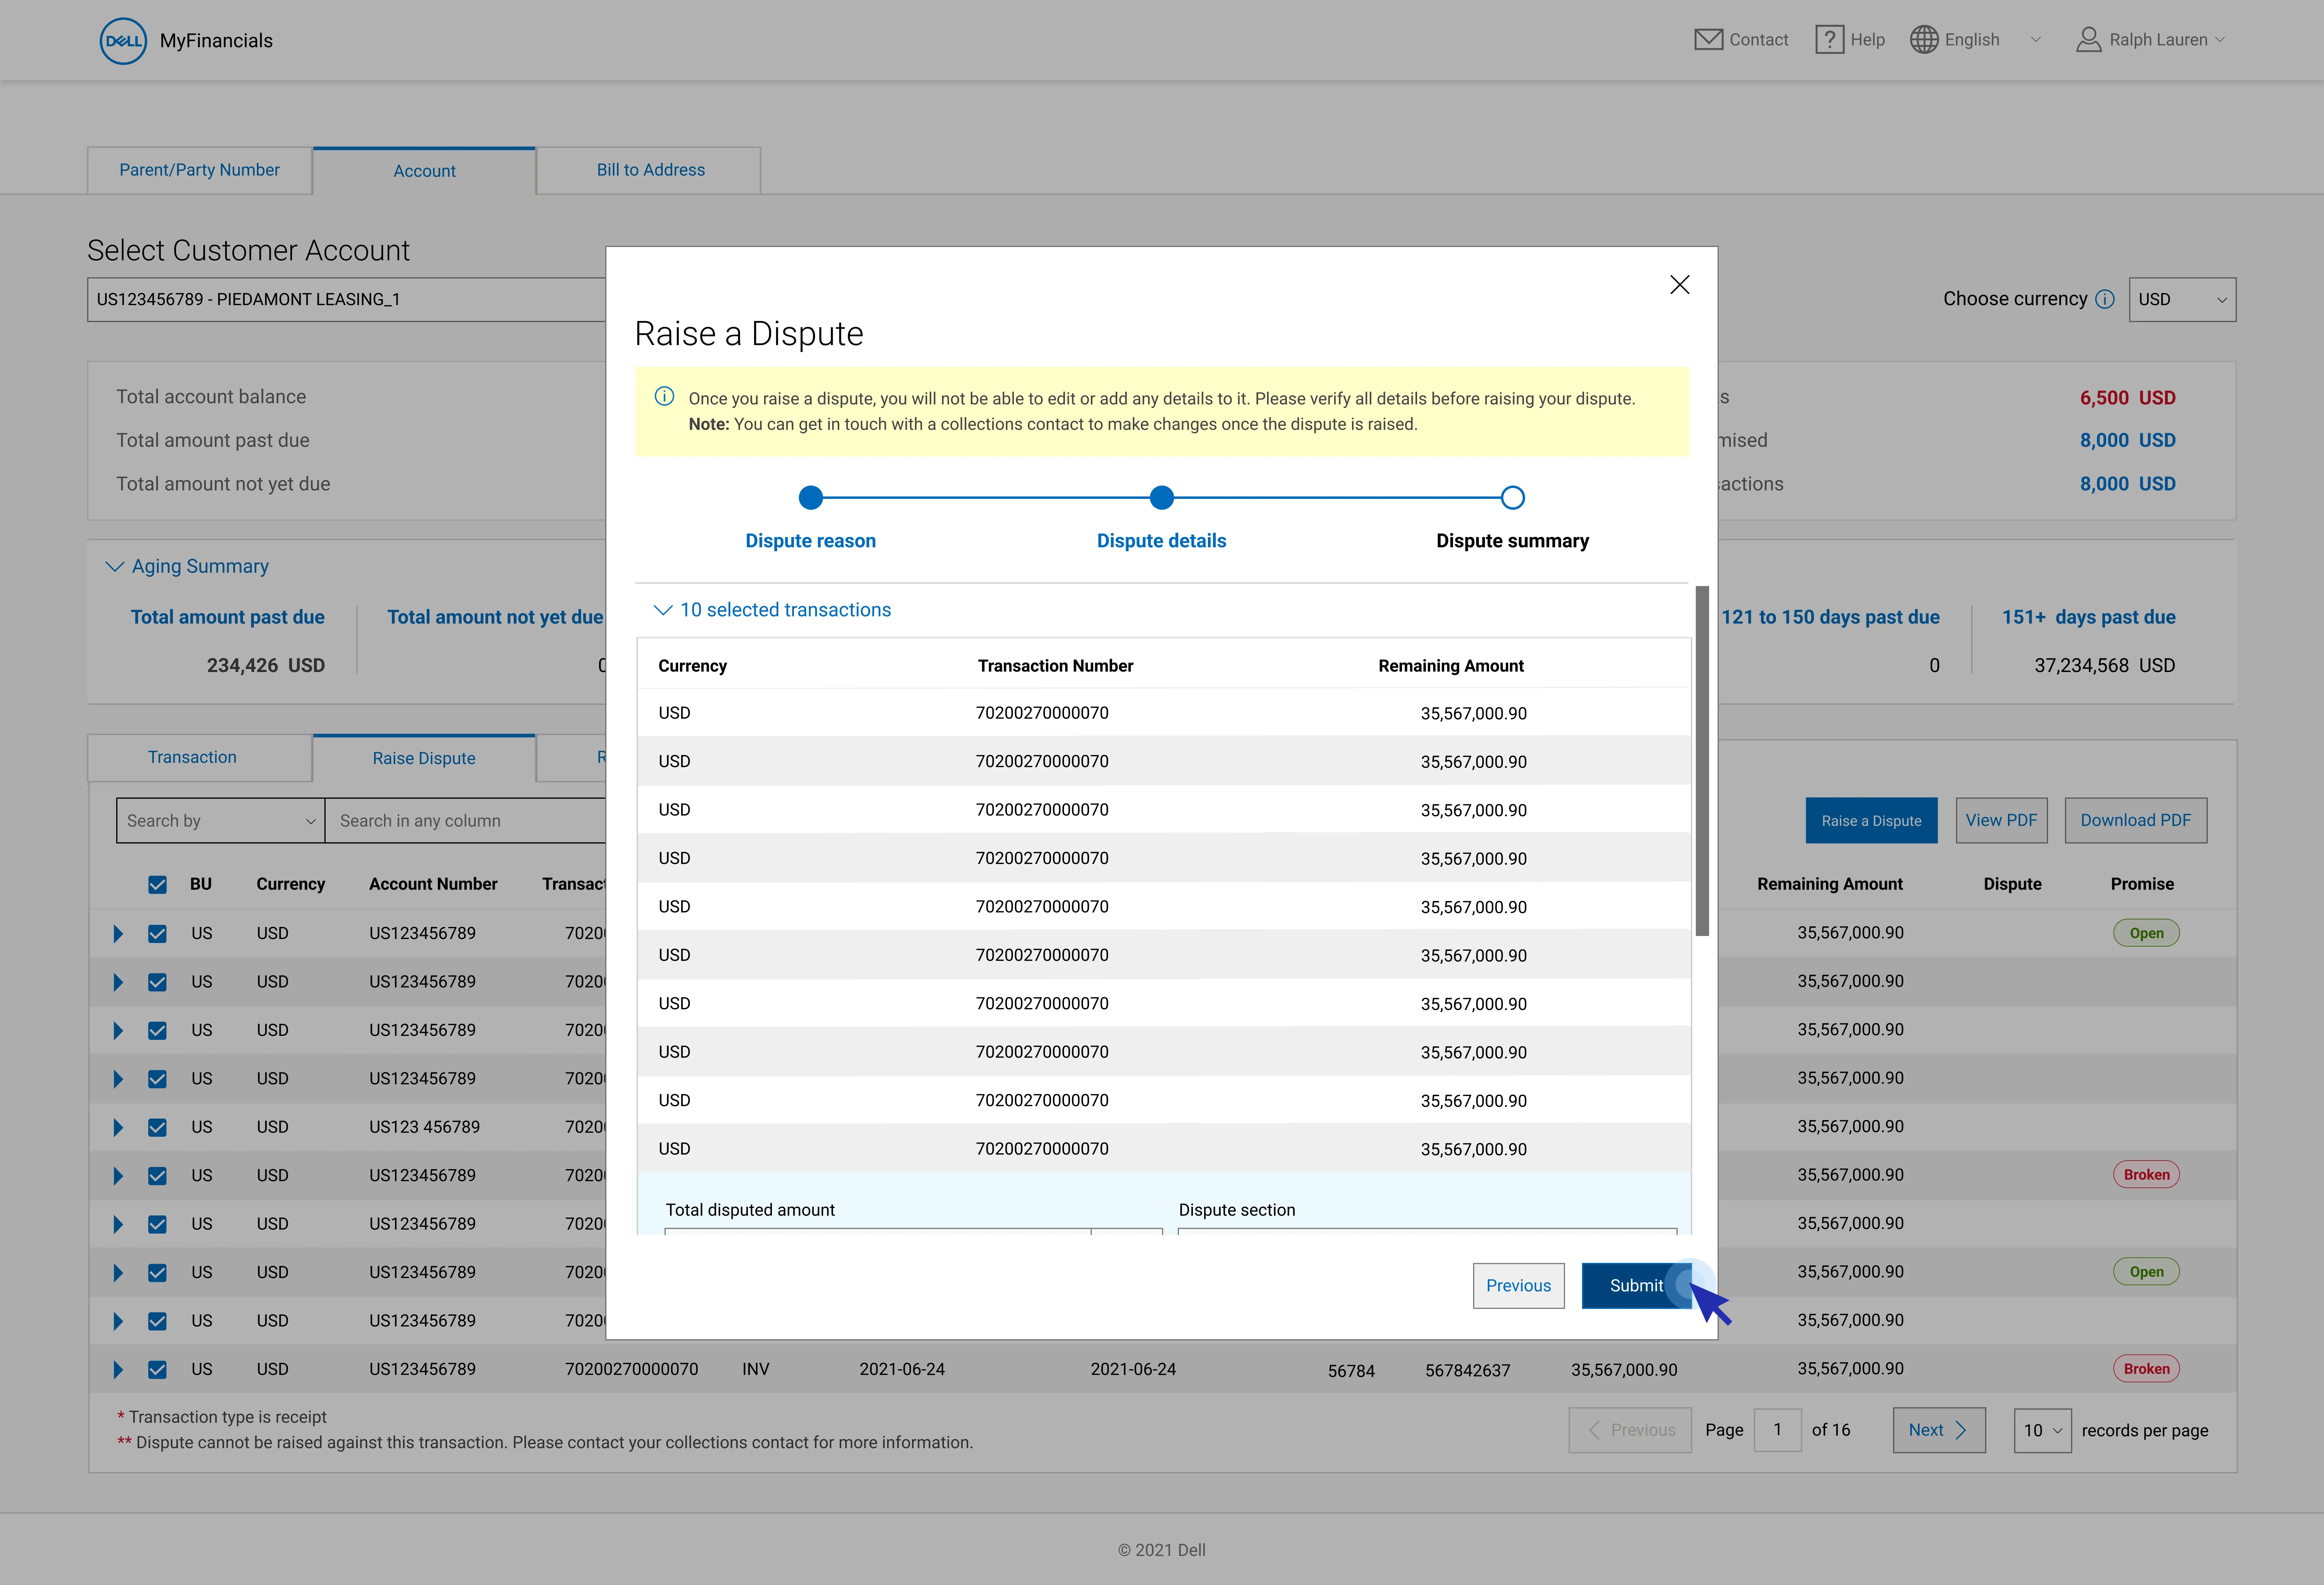Click the Search in any column field
The width and height of the screenshot is (2324, 1585).
tap(465, 821)
